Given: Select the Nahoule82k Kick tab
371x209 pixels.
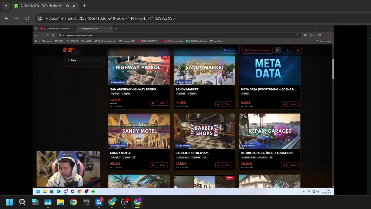Looking at the screenshot, I should pyautogui.click(x=45, y=6).
